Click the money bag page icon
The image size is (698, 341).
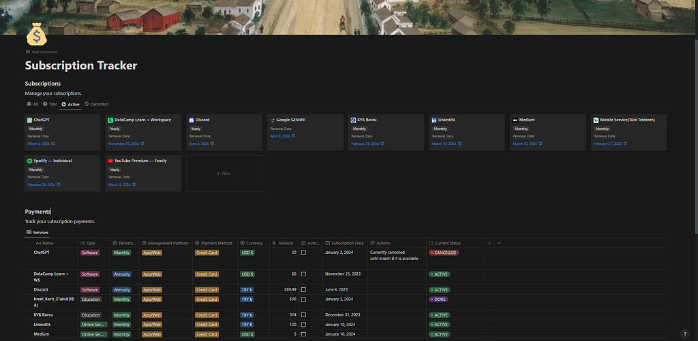coord(37,35)
